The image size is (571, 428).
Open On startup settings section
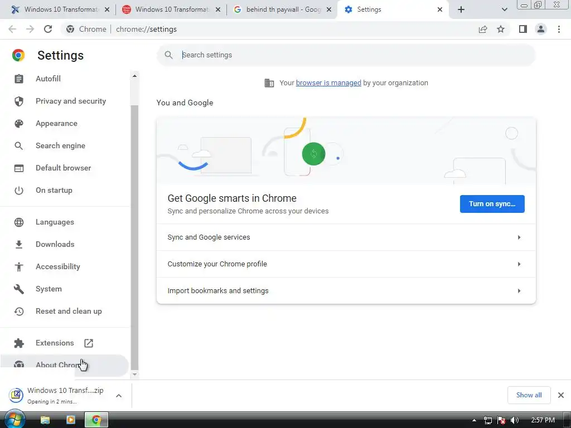coord(54,191)
